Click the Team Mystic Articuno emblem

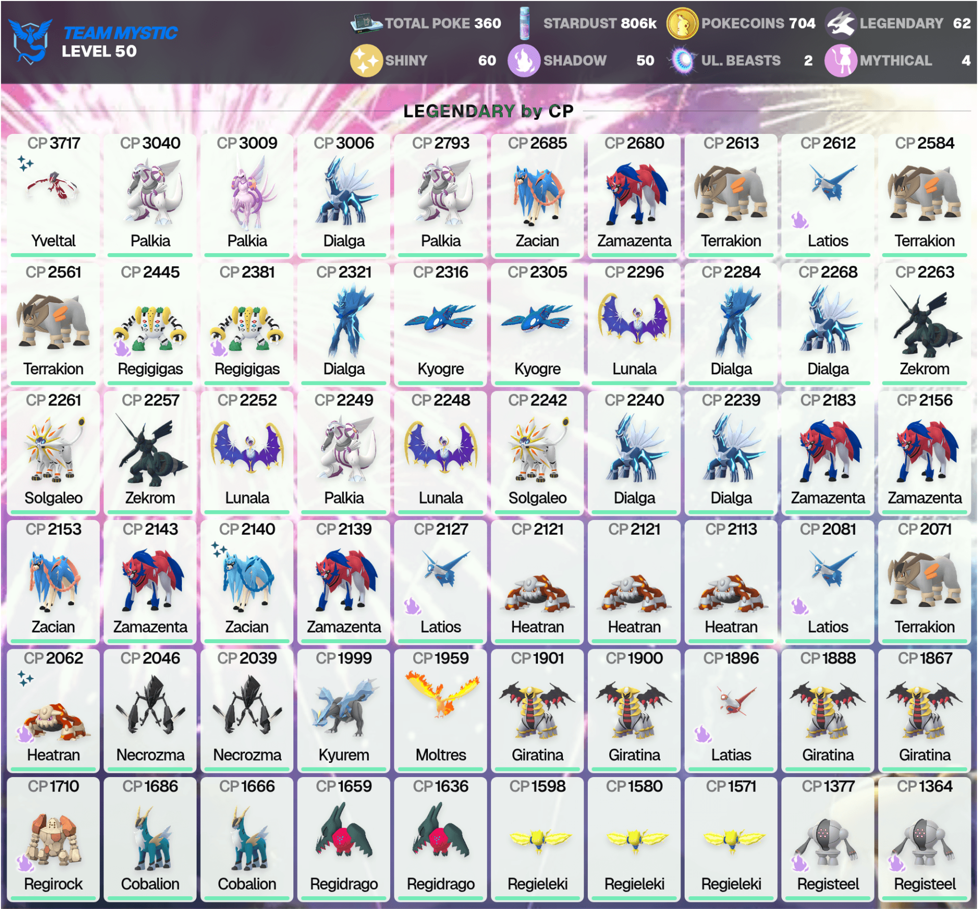click(30, 41)
